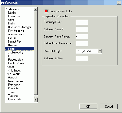Screen dimensions: 122x113
Task: Expand the Cross-Ref Style dropdown
Action: click(x=100, y=51)
